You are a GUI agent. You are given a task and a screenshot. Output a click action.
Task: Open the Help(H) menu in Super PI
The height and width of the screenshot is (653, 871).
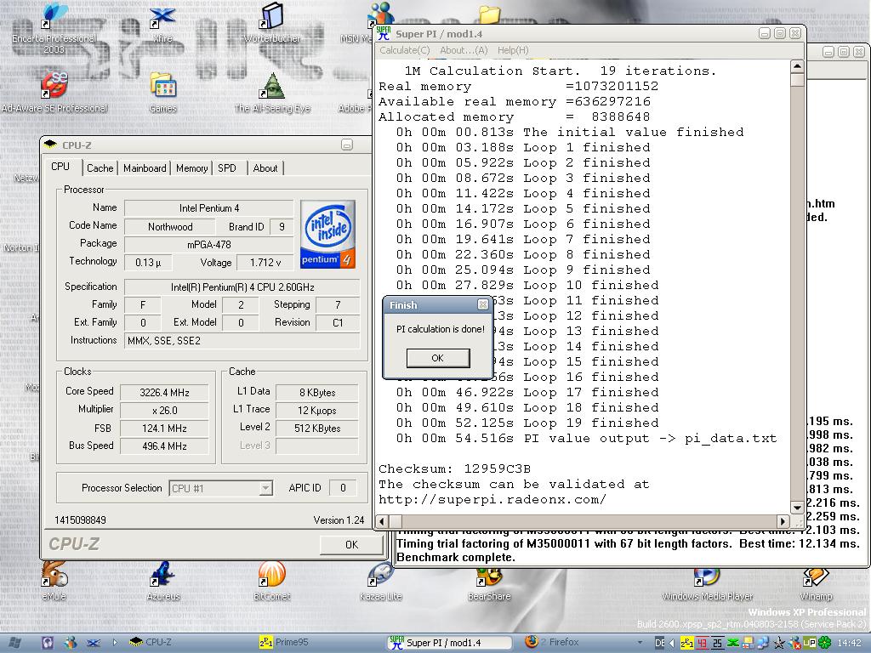pos(513,50)
